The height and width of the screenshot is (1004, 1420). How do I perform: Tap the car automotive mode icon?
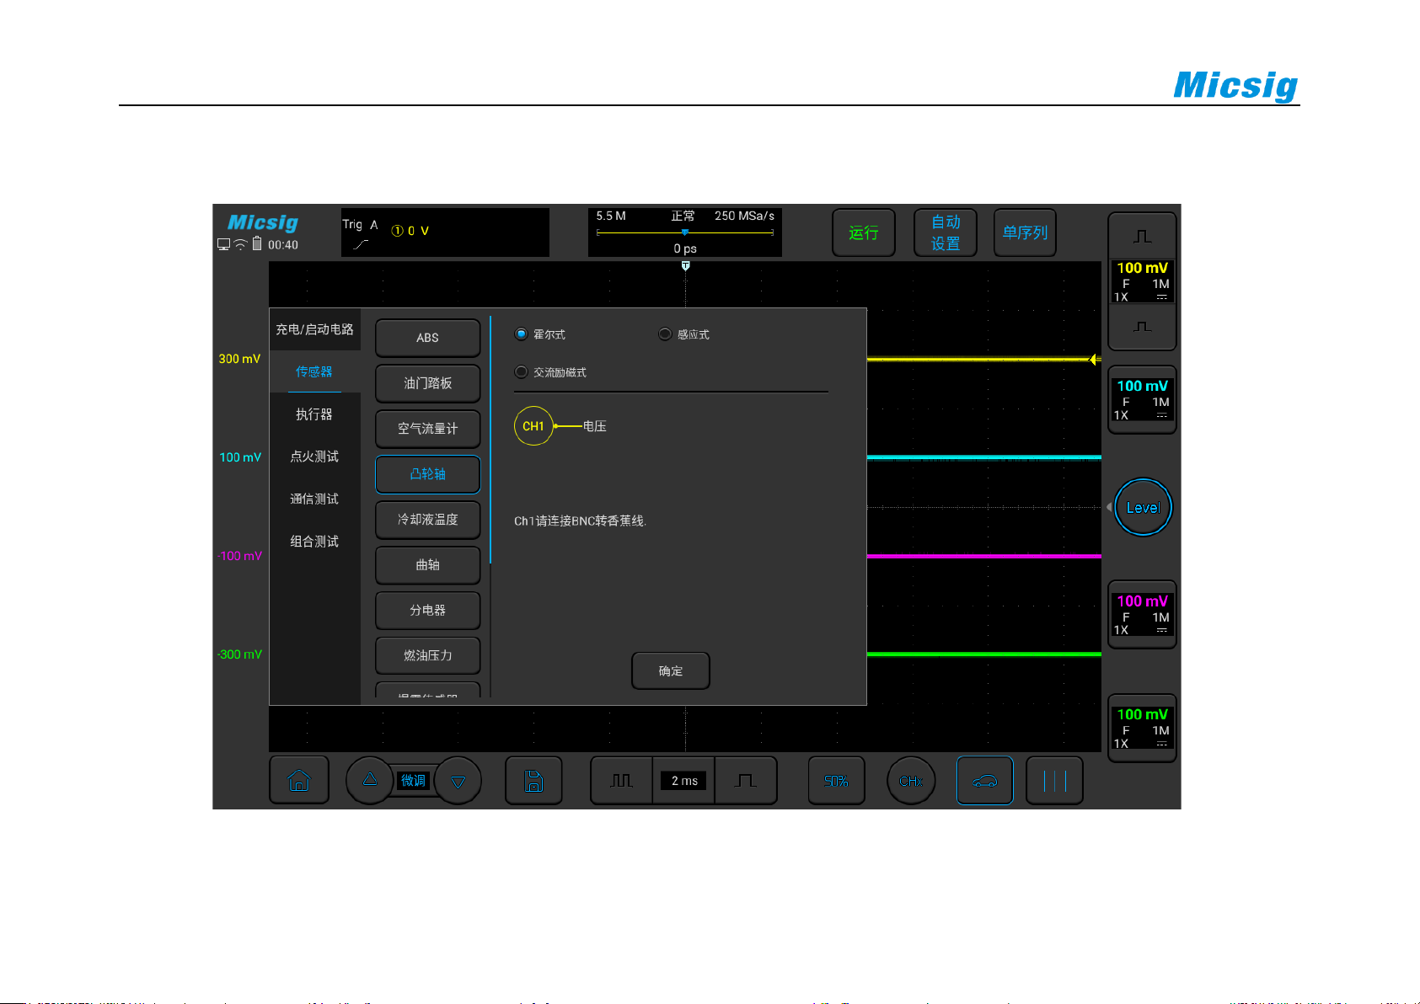click(x=984, y=781)
